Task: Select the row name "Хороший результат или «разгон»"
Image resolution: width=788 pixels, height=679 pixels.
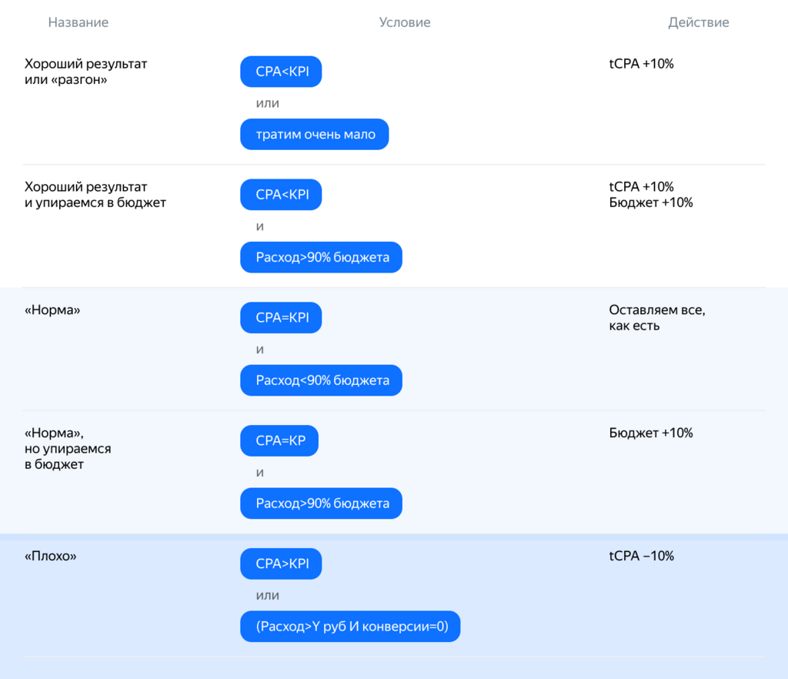Action: coord(85,72)
